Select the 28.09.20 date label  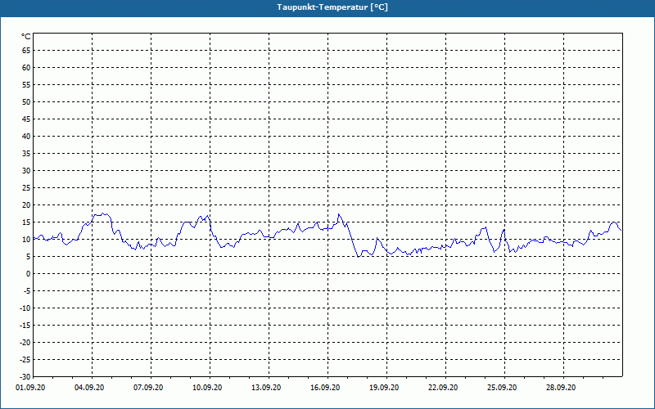point(561,388)
